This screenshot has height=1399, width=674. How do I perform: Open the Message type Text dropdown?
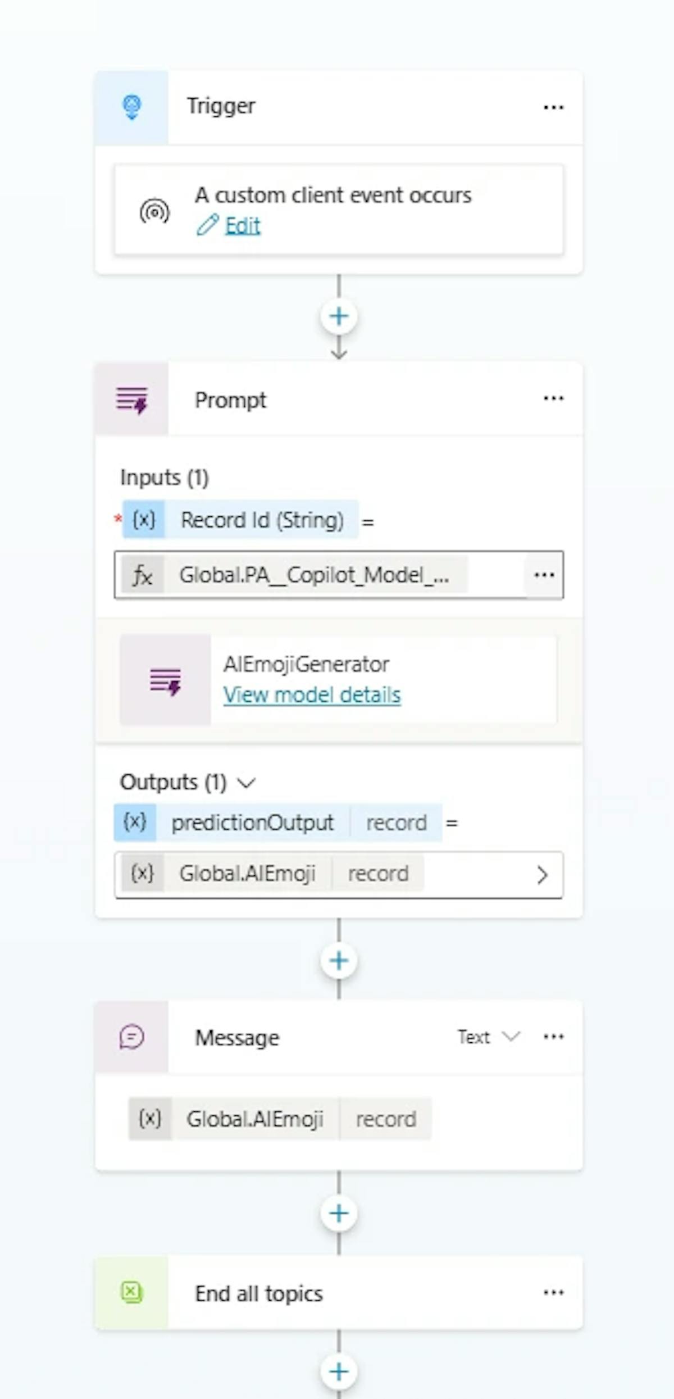[489, 1037]
